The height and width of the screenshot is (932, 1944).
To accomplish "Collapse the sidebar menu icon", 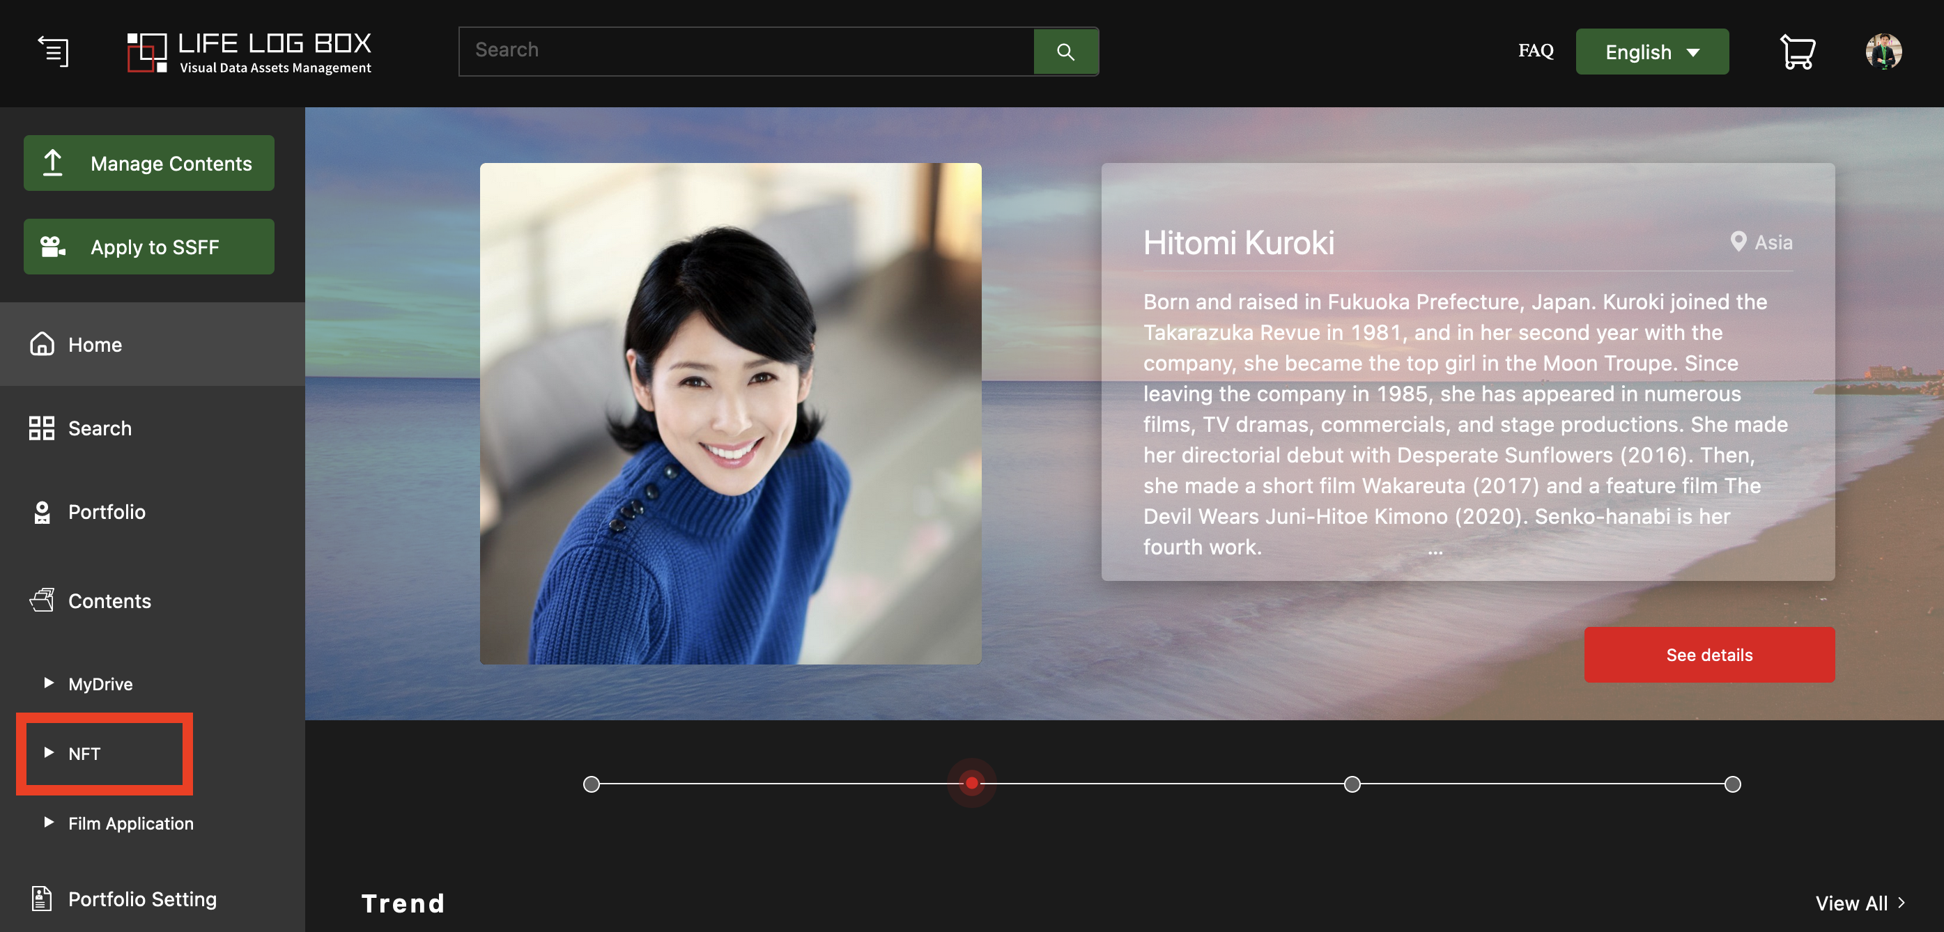I will (54, 52).
